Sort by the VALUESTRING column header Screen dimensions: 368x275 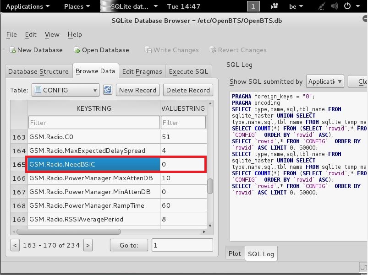click(183, 108)
